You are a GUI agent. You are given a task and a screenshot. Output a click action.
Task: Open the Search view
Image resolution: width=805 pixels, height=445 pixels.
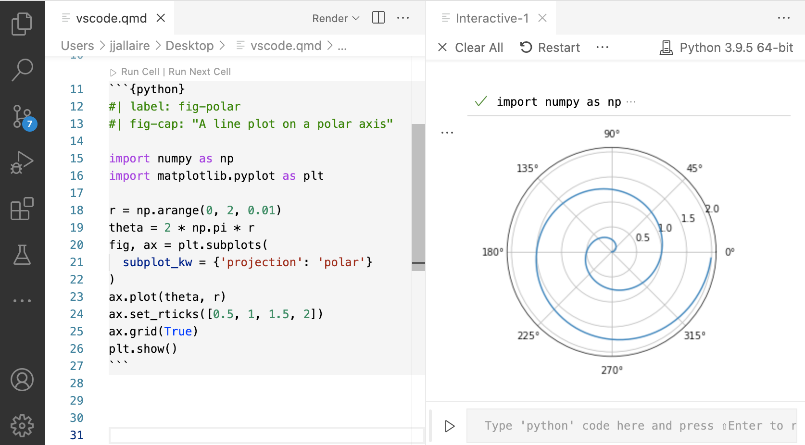point(22,70)
